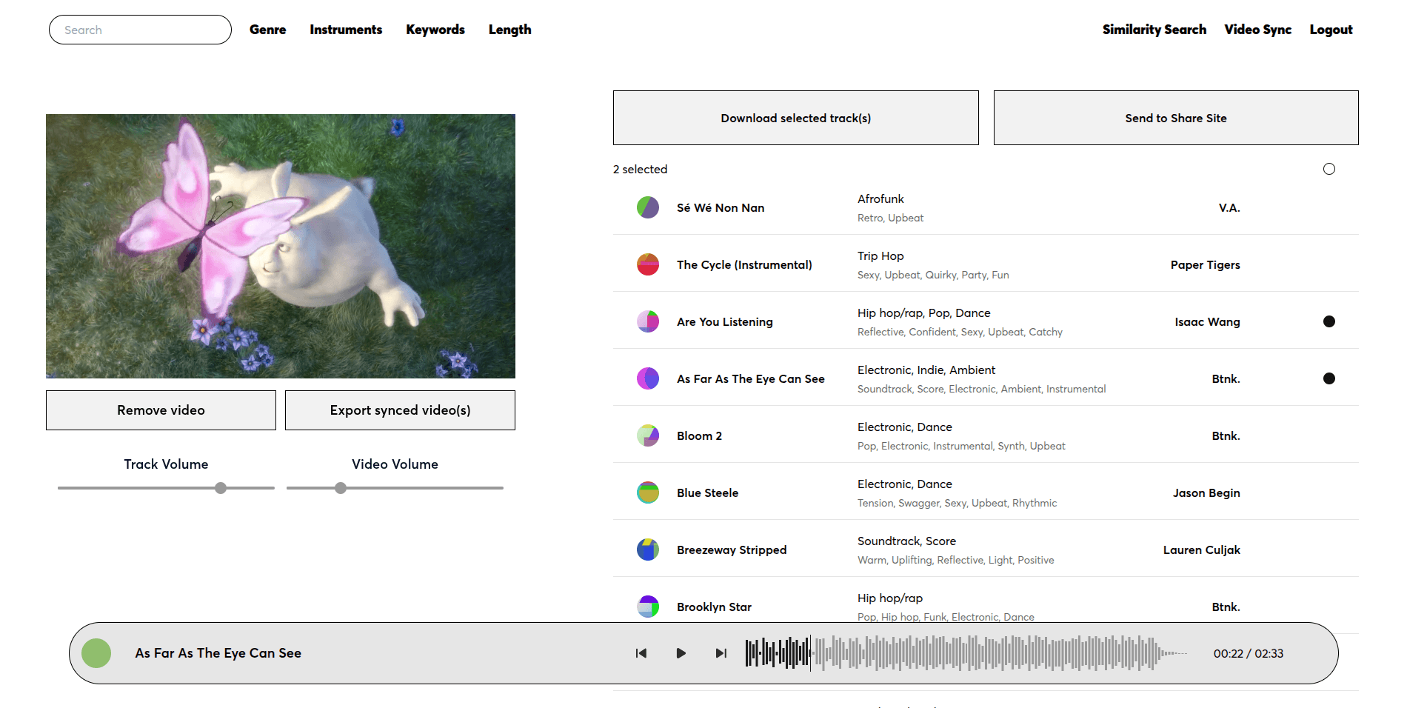Open the Length filter
Screen dimensions: 1407x708
point(509,30)
